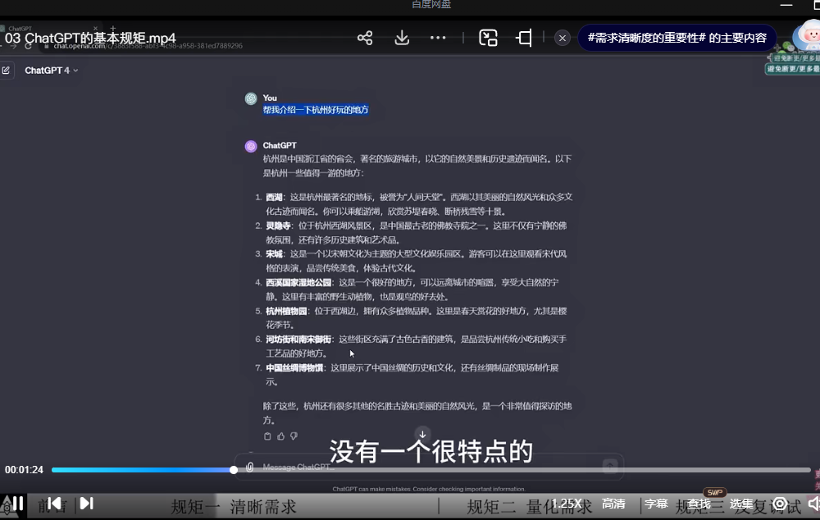820x520 pixels.
Task: Click the new chat edit icon
Action: (6, 70)
